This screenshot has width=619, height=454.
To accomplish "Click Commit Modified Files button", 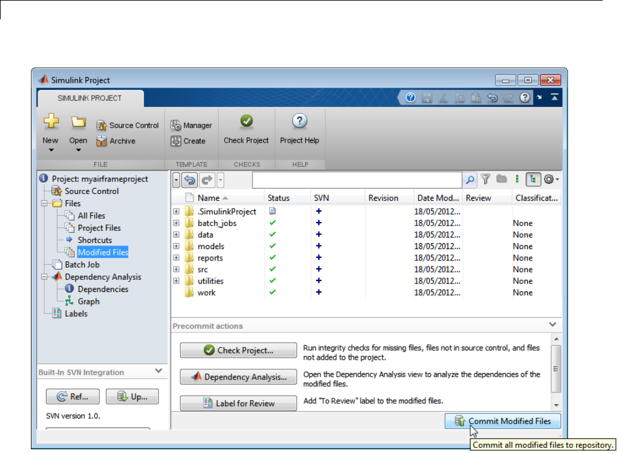I will pyautogui.click(x=502, y=421).
